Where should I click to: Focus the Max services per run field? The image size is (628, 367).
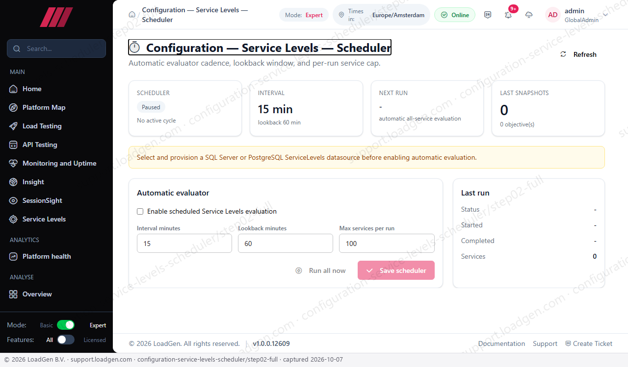point(387,243)
